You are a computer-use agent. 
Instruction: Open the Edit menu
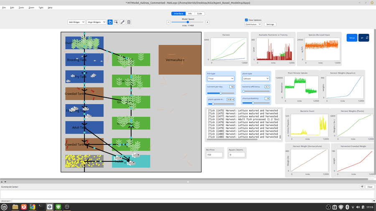point(12,8)
